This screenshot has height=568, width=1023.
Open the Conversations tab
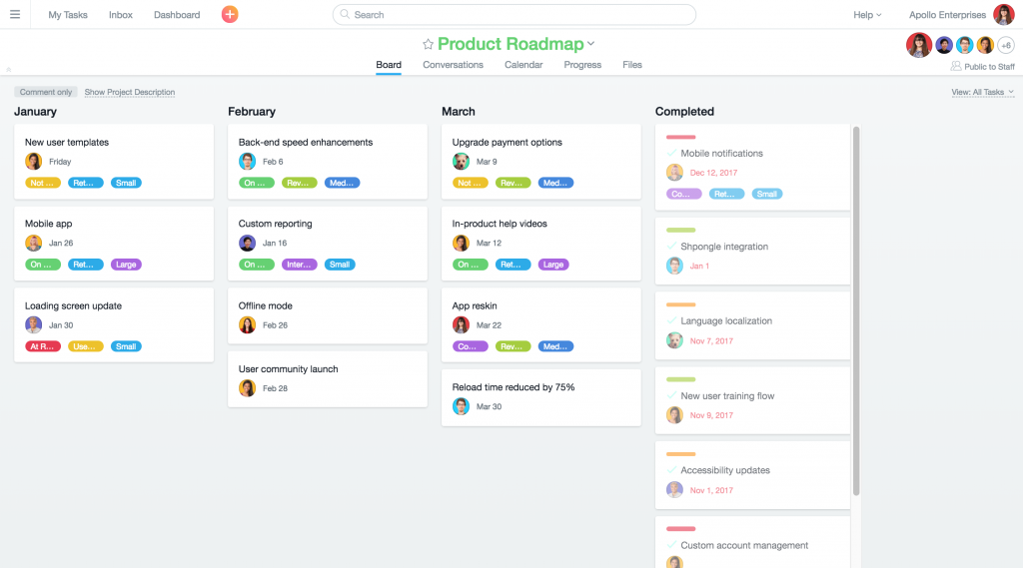pos(453,65)
